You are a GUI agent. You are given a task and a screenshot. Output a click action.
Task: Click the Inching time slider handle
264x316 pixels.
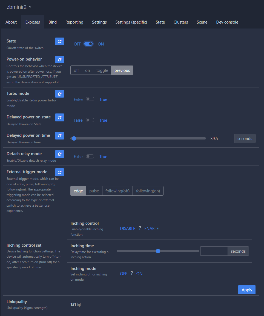pyautogui.click(x=158, y=251)
